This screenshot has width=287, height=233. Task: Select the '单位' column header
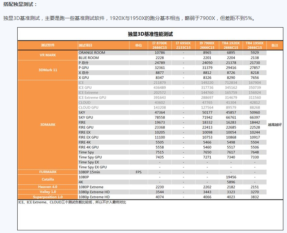tap(139, 45)
